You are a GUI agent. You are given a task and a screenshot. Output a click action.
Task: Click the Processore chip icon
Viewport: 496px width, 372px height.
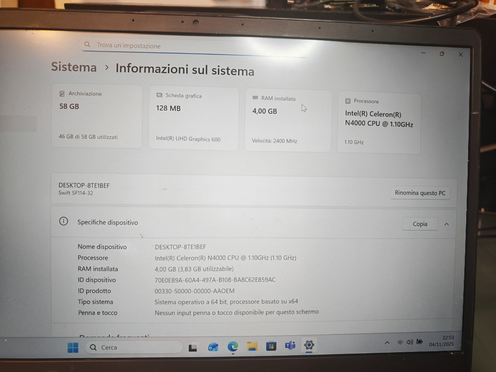coord(348,101)
